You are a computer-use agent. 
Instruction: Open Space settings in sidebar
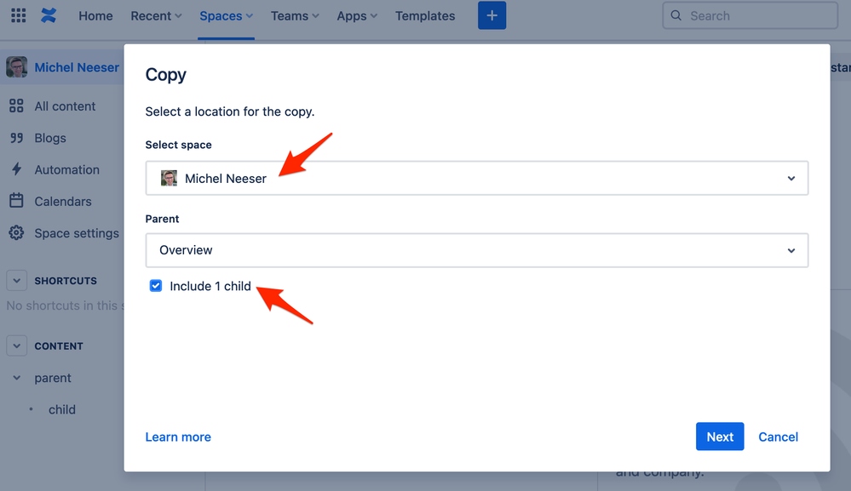pos(77,233)
